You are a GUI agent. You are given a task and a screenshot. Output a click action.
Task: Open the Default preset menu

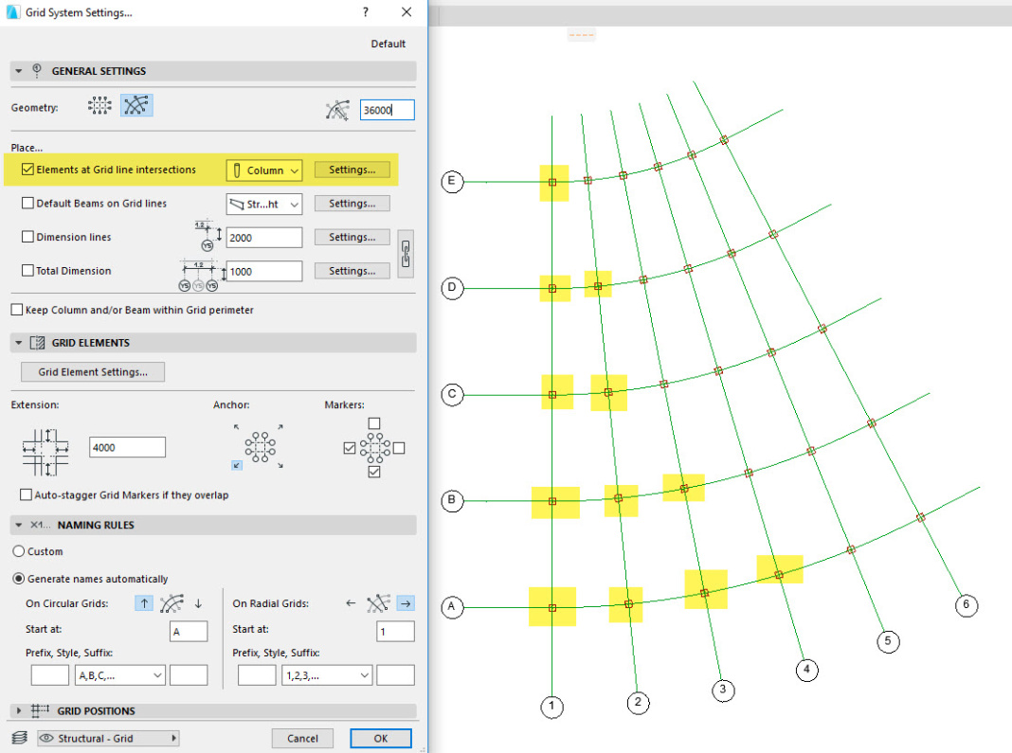(388, 43)
